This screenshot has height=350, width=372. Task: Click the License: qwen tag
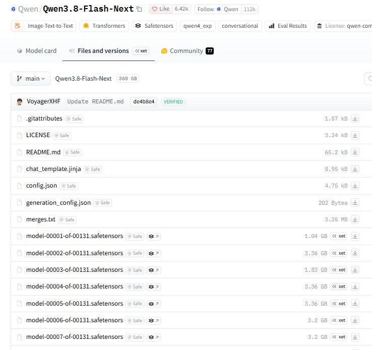[x=343, y=26]
